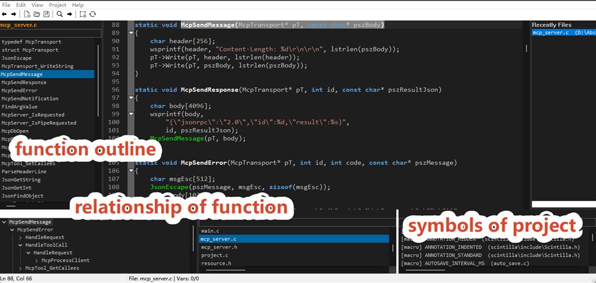The width and height of the screenshot is (596, 283).
Task: Select McpServer_IsRequested in outline
Action: coord(33,115)
